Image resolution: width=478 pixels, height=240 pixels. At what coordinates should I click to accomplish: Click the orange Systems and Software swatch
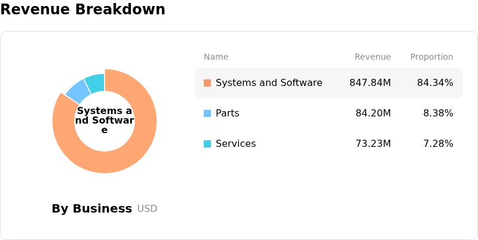[x=207, y=83]
